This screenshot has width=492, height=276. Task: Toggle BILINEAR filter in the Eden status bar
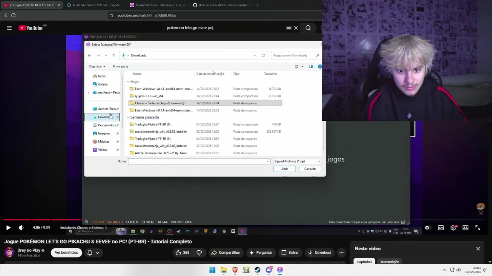(x=148, y=222)
